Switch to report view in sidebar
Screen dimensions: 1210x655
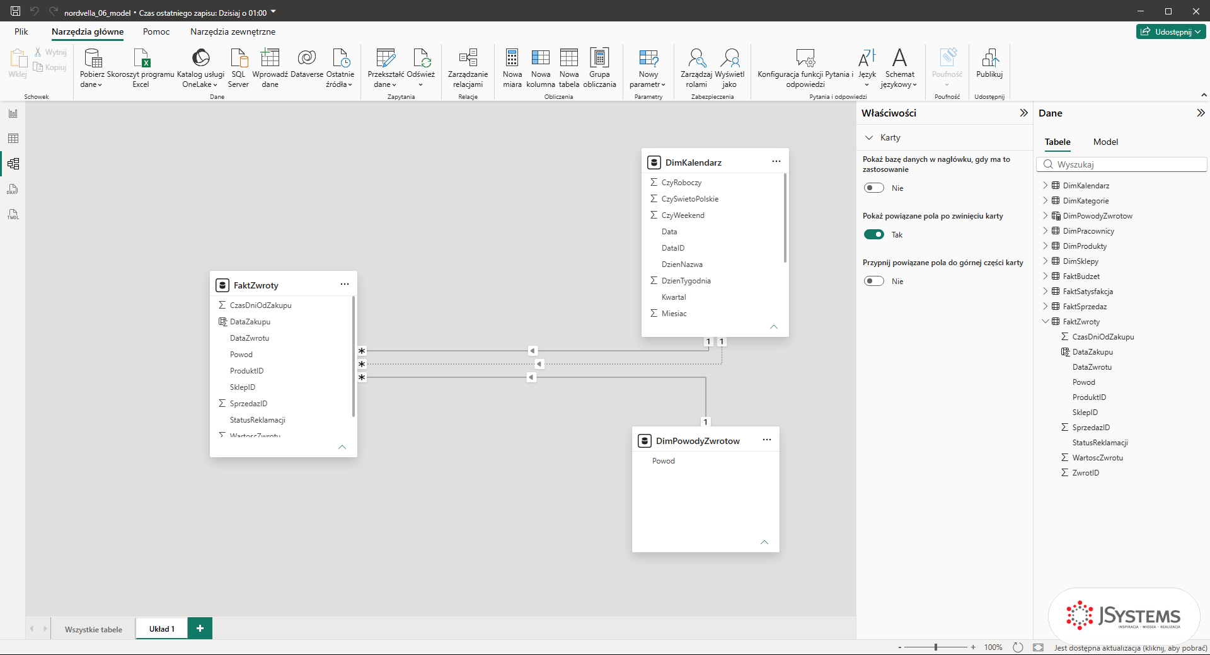13,113
